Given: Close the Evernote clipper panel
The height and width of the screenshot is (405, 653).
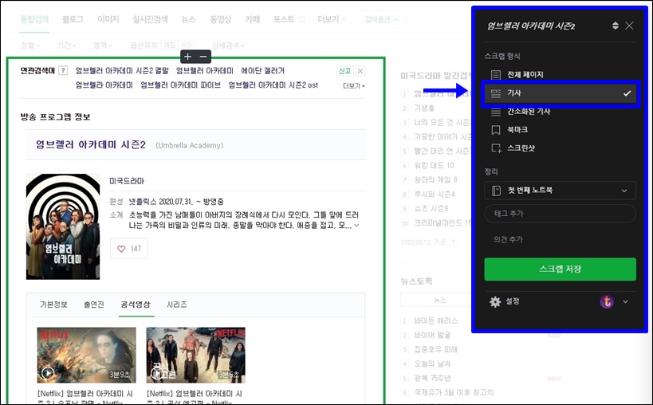Looking at the screenshot, I should 629,26.
